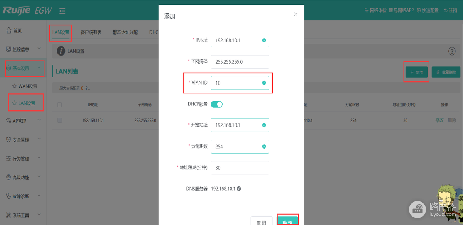The width and height of the screenshot is (463, 225).
Task: Focus the 开始地址 input field
Action: [x=240, y=125]
